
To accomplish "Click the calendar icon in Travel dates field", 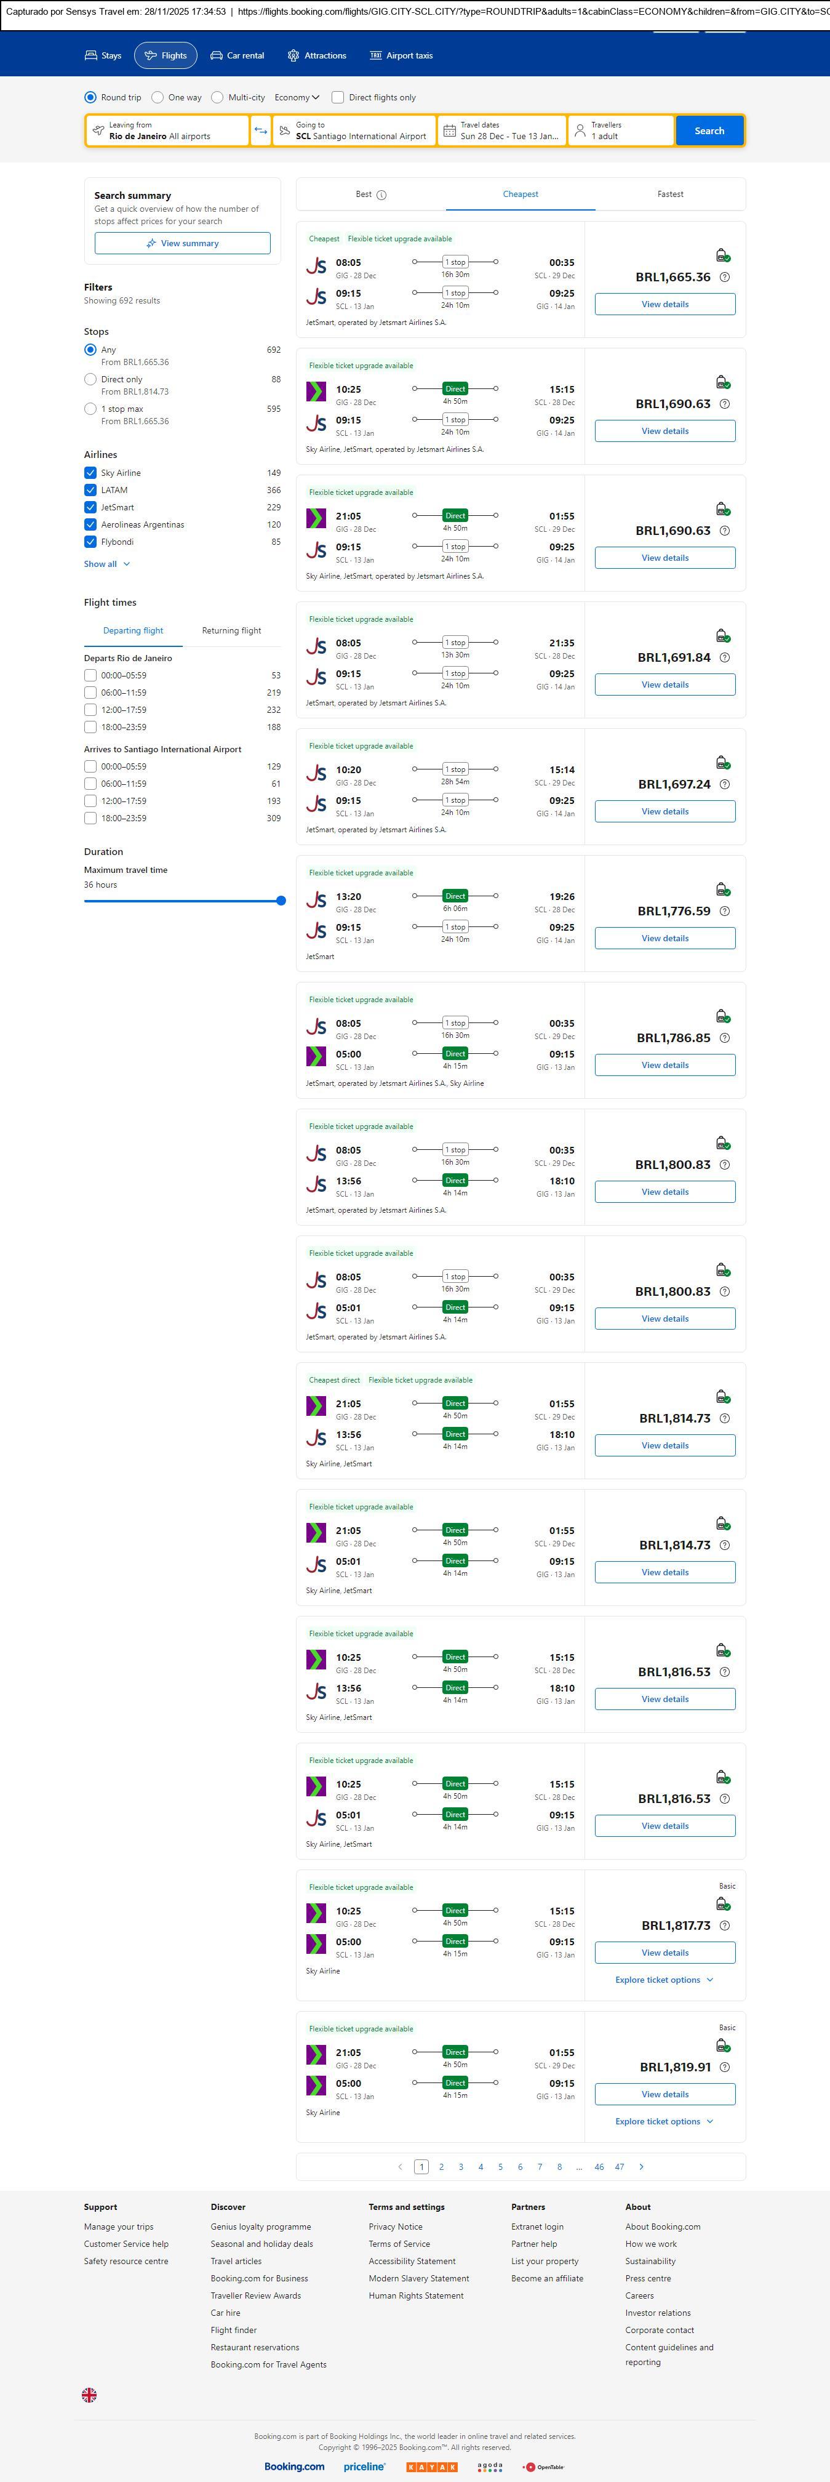I will [449, 131].
